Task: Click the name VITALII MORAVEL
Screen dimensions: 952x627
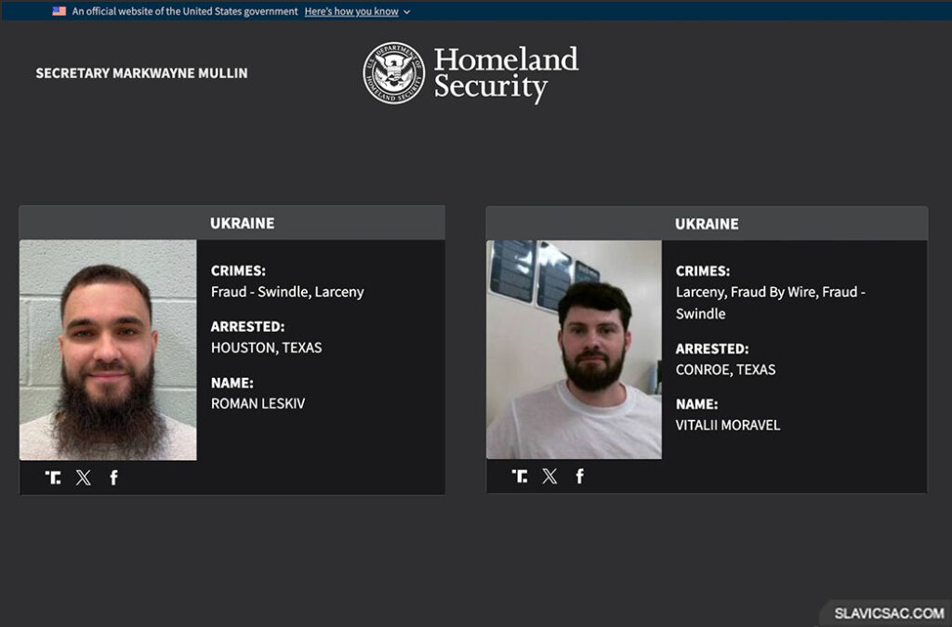Action: pyautogui.click(x=728, y=425)
